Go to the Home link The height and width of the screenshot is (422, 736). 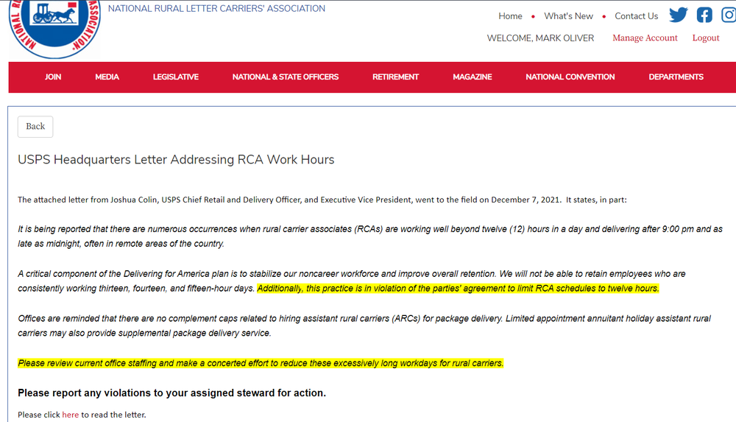pos(510,16)
